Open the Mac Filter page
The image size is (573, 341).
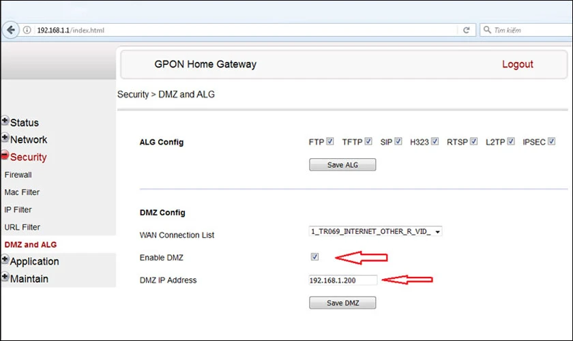(x=22, y=192)
